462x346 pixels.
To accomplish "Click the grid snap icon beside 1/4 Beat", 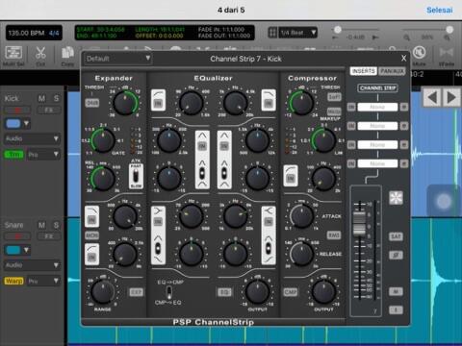I will pyautogui.click(x=272, y=33).
